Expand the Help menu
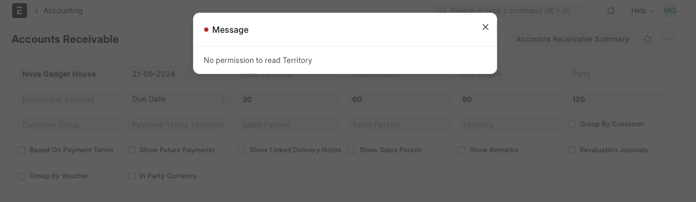The width and height of the screenshot is (696, 202). click(x=643, y=11)
